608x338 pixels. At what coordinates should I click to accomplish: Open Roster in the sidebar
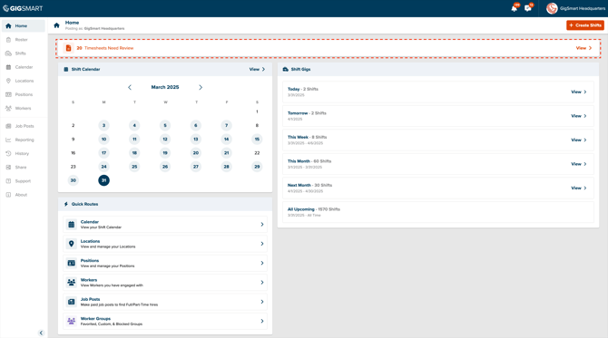[24, 40]
